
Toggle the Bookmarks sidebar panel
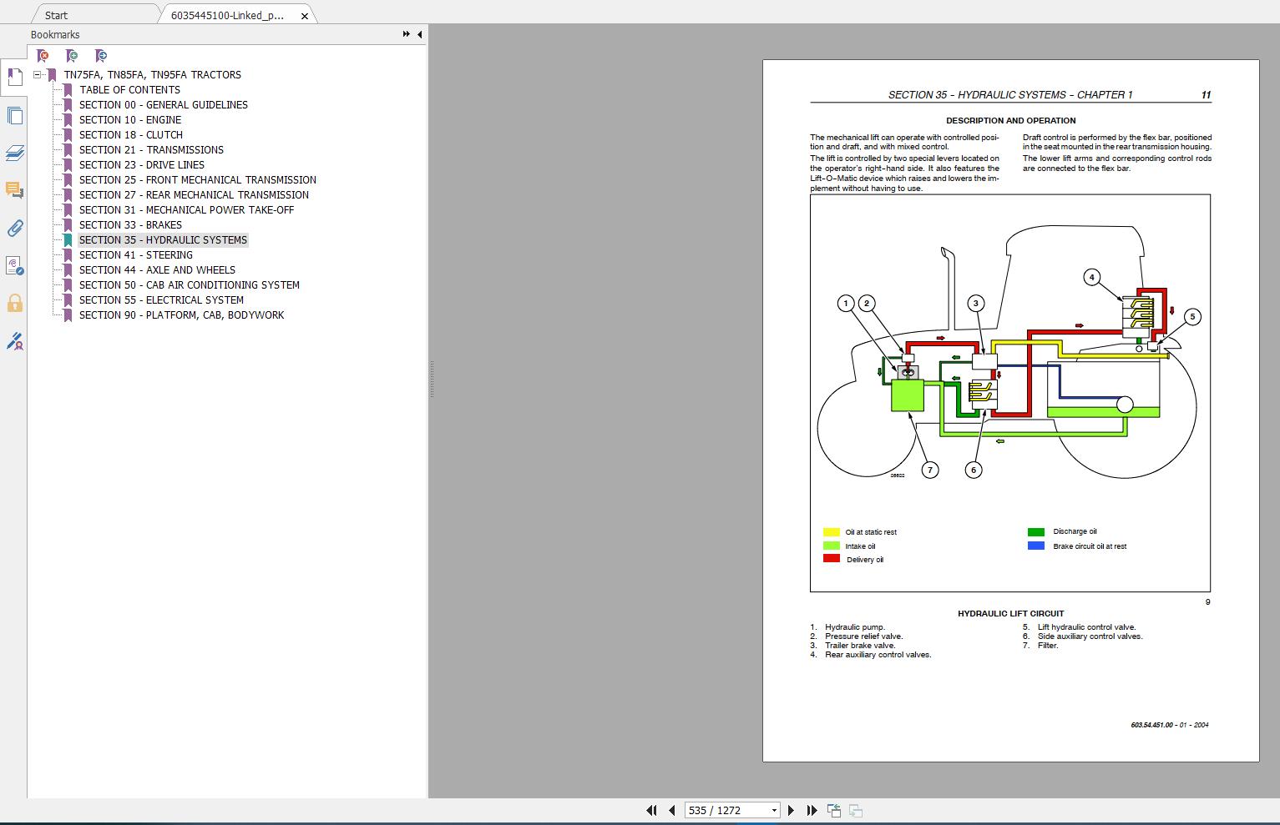pyautogui.click(x=14, y=77)
